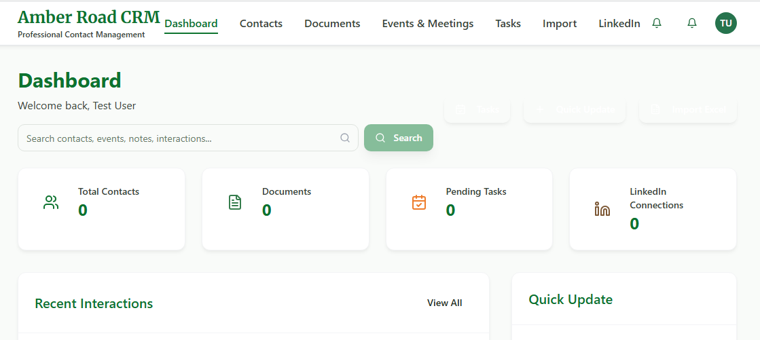The width and height of the screenshot is (760, 340).
Task: Click the faded Import Excel button
Action: click(688, 109)
